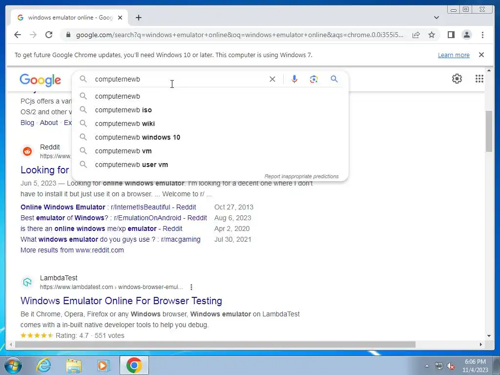The height and width of the screenshot is (375, 500).
Task: Search by image with Google Lens
Action: (314, 79)
